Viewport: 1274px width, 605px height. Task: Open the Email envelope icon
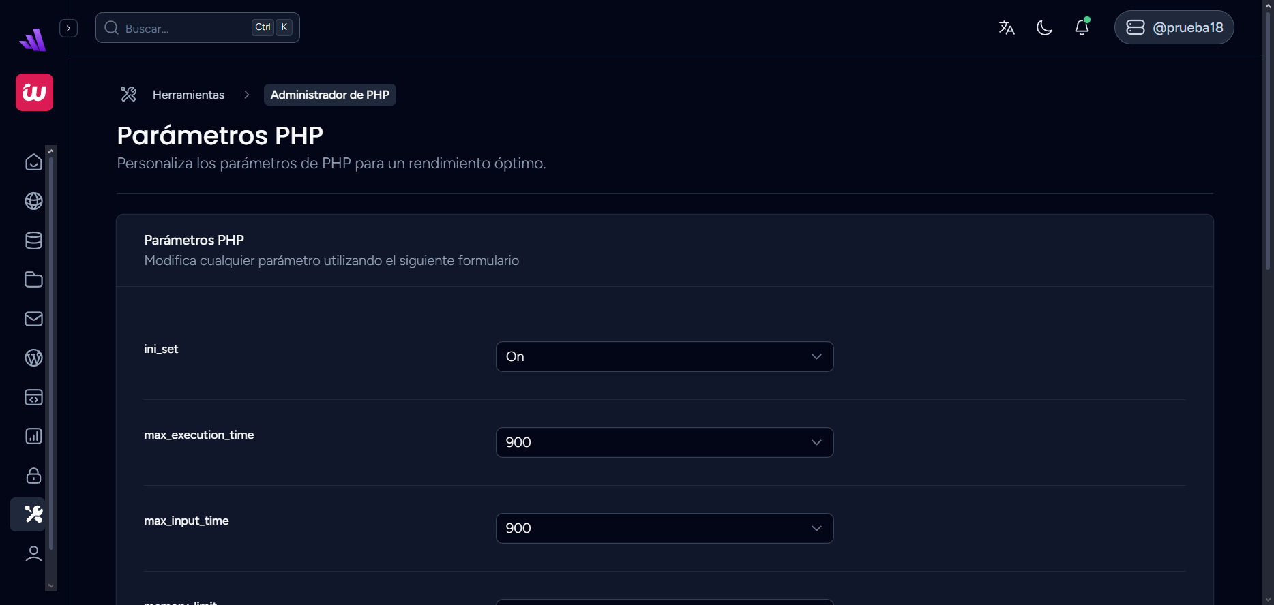[33, 319]
